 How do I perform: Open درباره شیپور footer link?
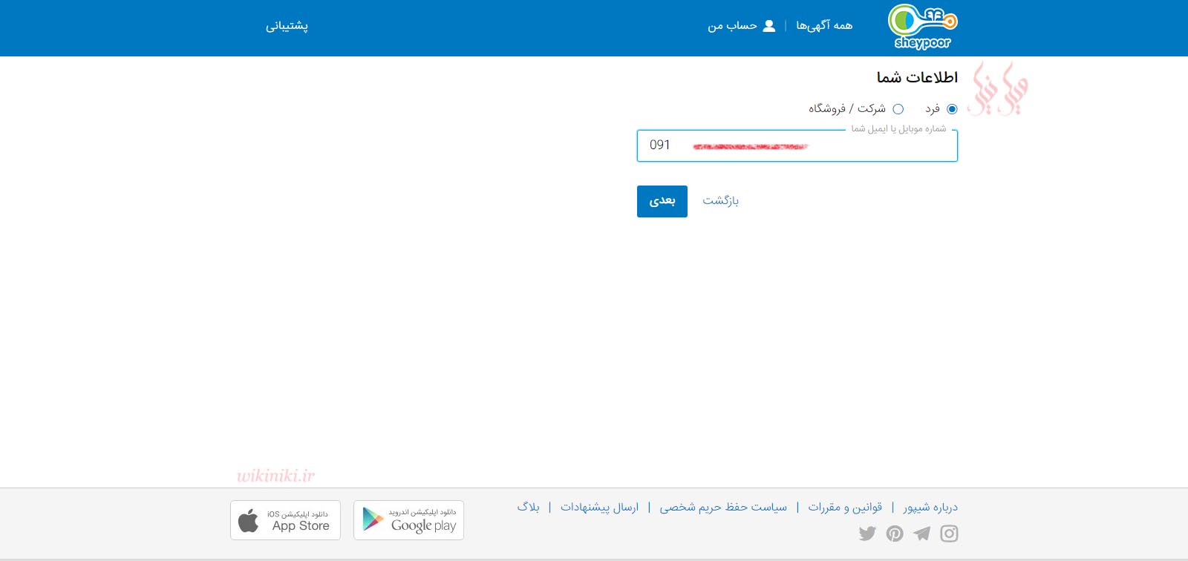pos(930,508)
